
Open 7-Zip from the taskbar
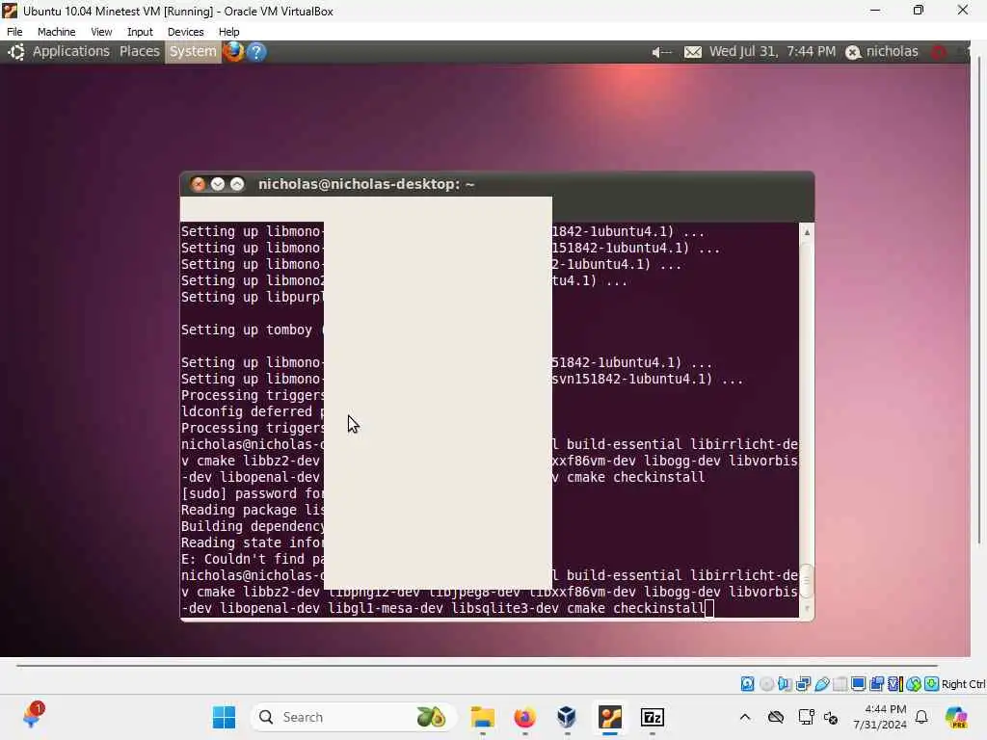(653, 717)
